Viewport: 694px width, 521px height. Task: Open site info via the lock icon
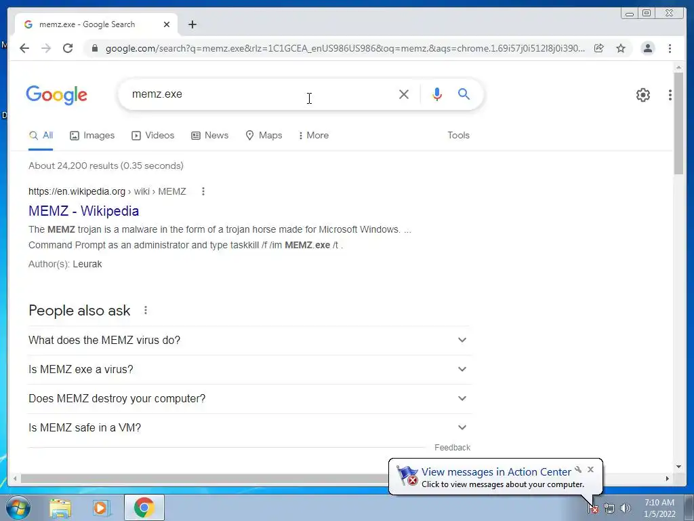click(x=94, y=48)
